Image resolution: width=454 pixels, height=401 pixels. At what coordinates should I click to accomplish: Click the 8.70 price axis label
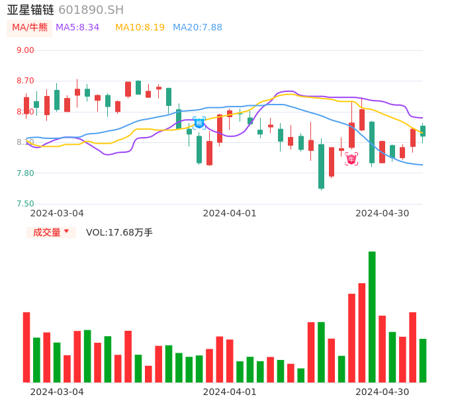click(25, 81)
